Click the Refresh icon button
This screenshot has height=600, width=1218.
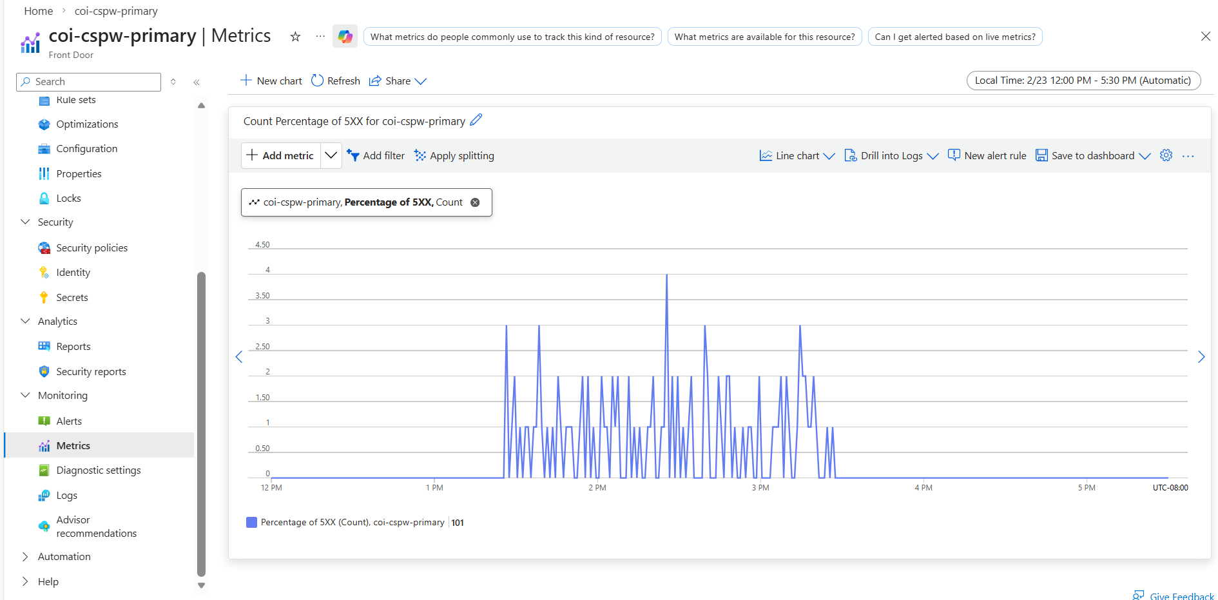317,81
